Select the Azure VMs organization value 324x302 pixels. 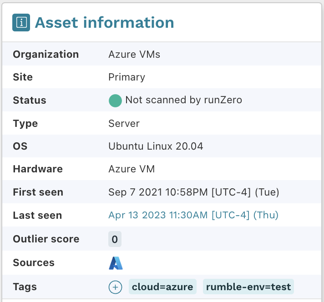click(x=134, y=55)
